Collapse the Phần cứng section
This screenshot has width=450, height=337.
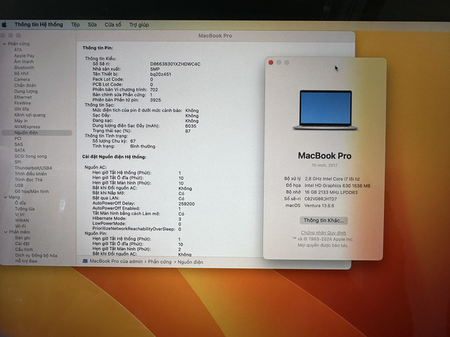pyautogui.click(x=5, y=44)
